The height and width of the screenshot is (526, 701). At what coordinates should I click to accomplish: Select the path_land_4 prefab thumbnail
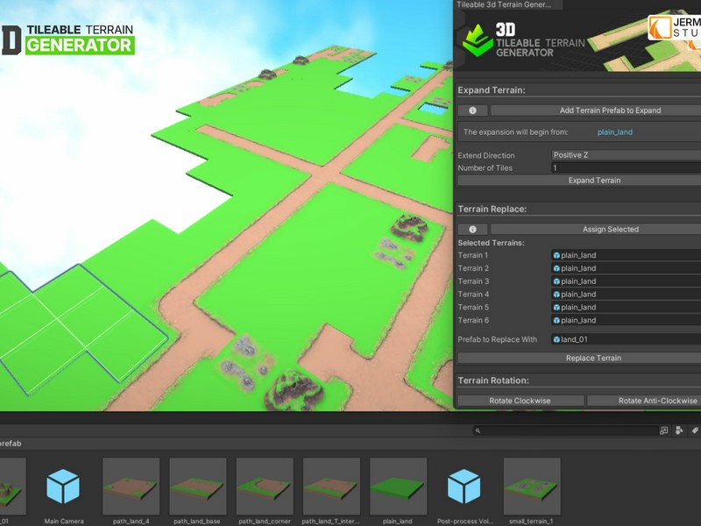[131, 487]
